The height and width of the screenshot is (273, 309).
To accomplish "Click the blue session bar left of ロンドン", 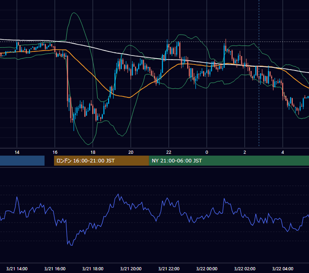I will pos(22,161).
